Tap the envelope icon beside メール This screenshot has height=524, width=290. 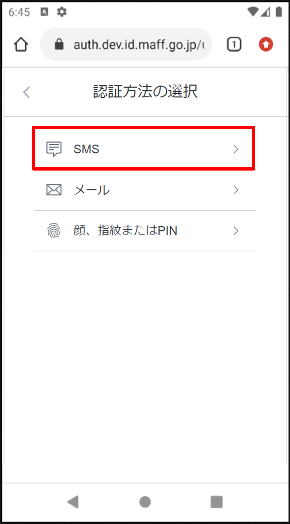coord(54,190)
